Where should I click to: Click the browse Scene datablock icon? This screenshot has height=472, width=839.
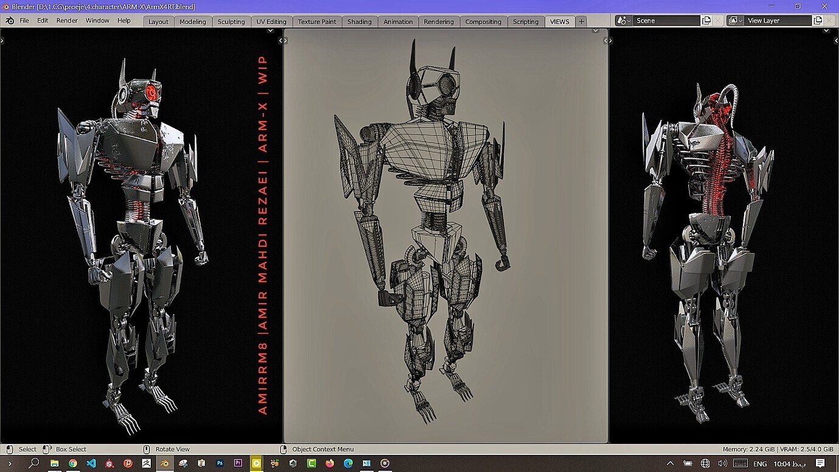[623, 20]
